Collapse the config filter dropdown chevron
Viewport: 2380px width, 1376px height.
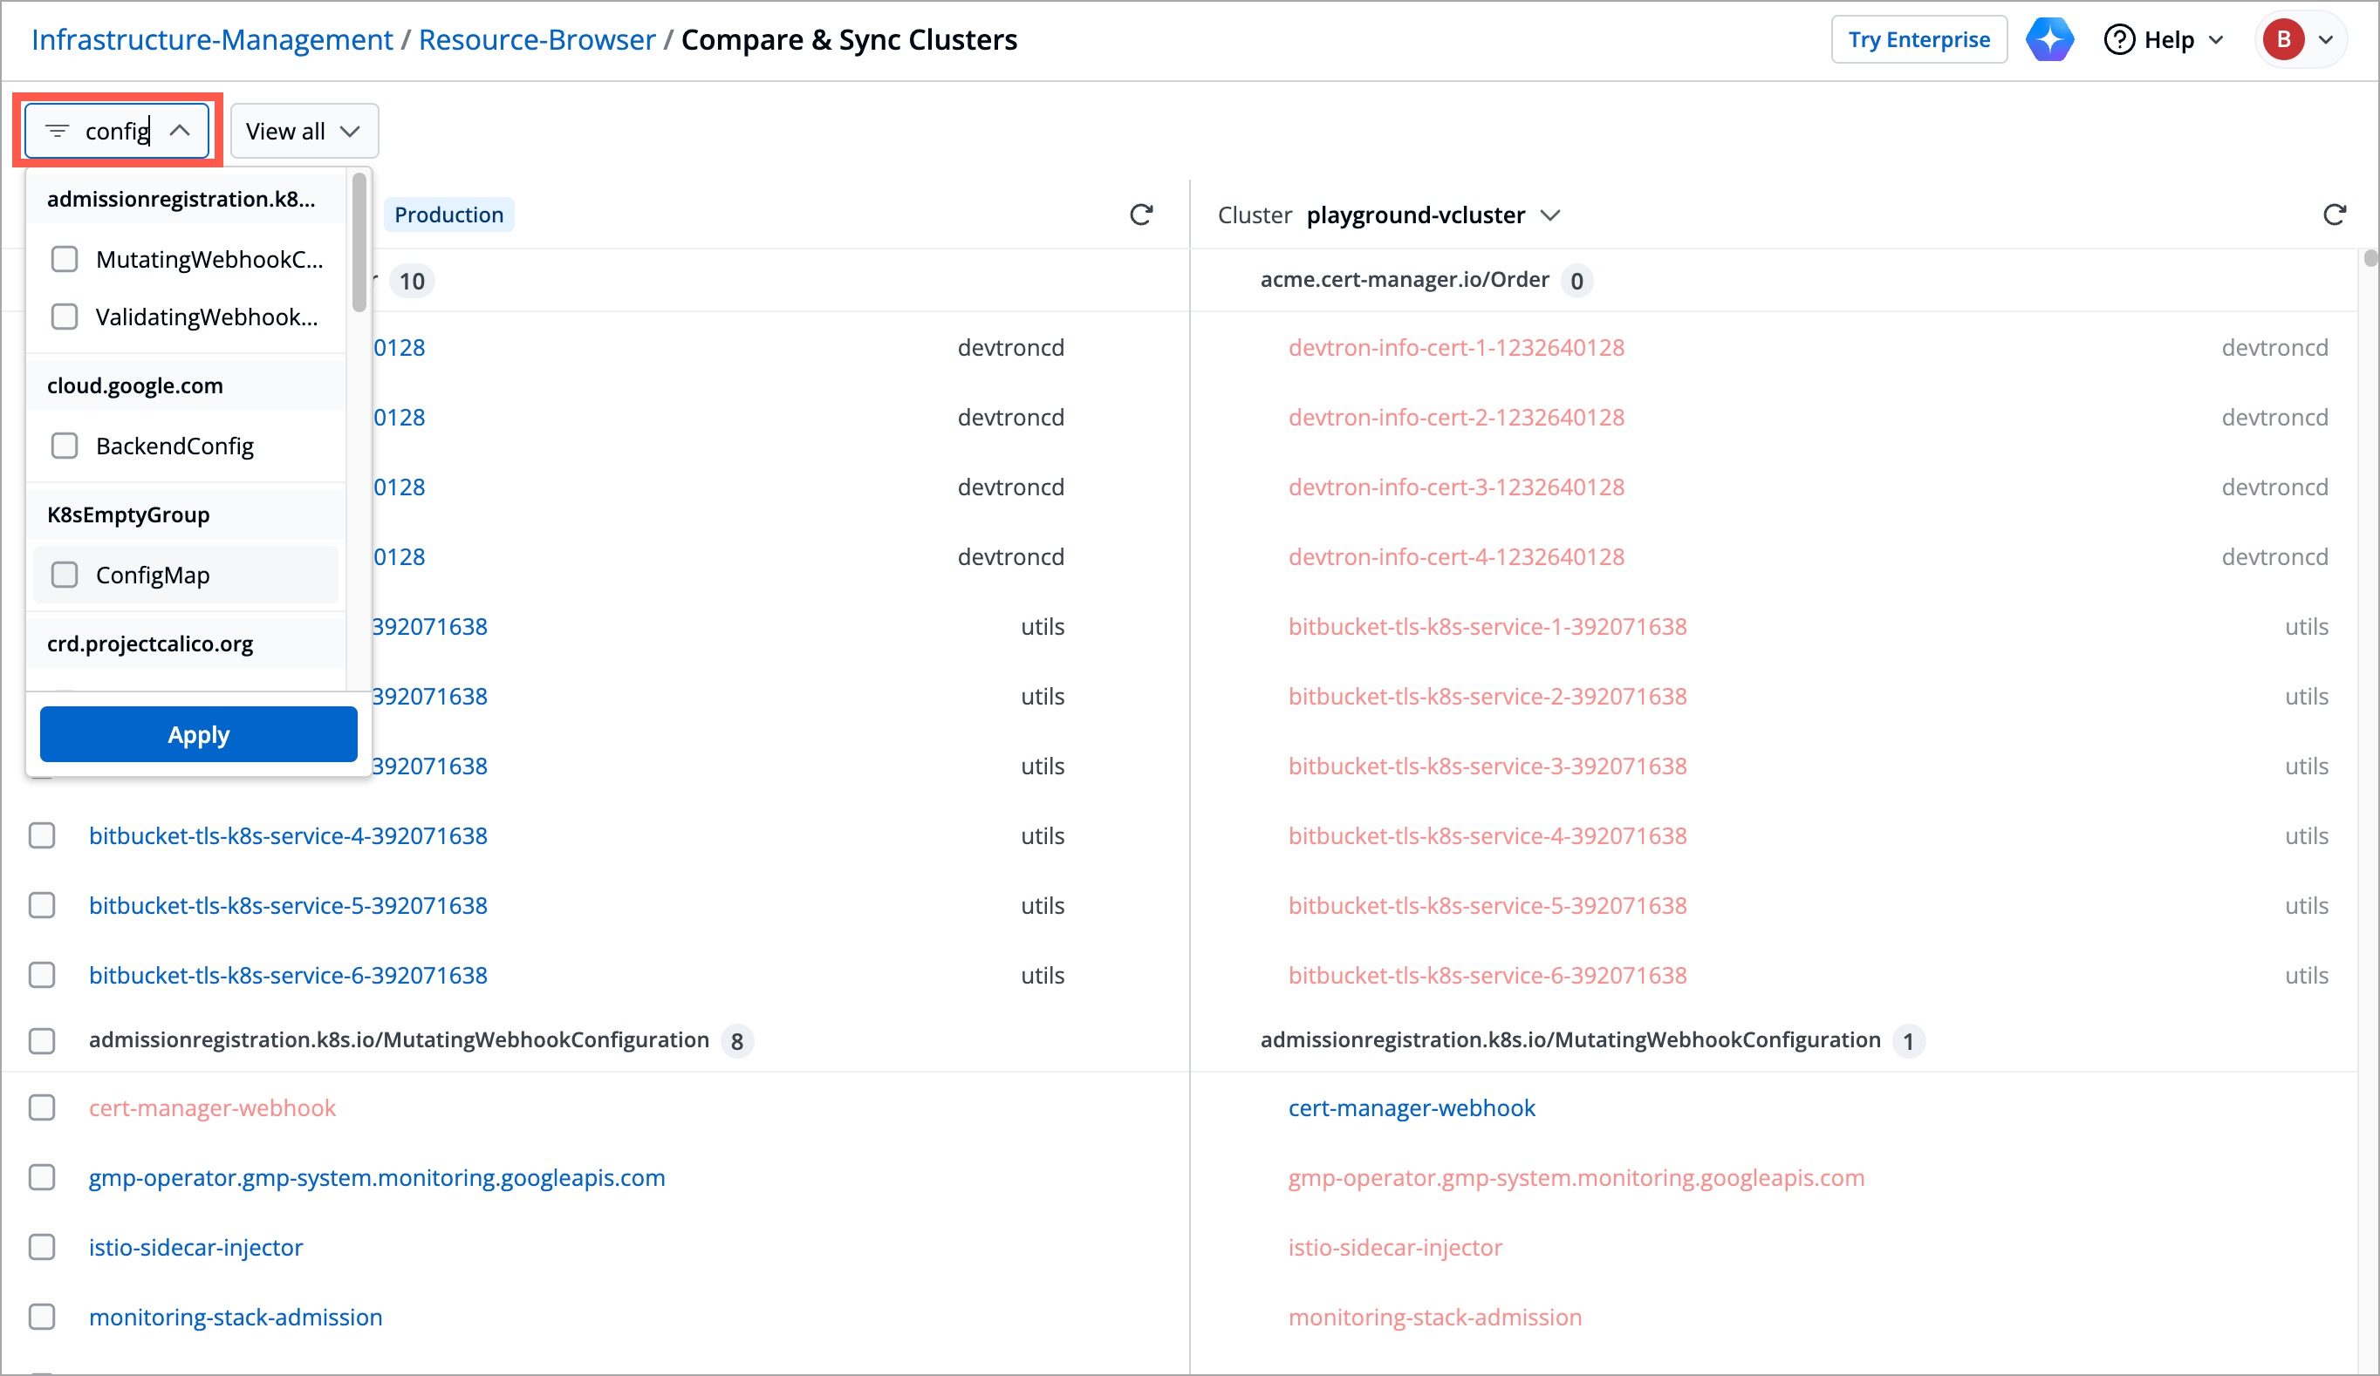pyautogui.click(x=181, y=130)
